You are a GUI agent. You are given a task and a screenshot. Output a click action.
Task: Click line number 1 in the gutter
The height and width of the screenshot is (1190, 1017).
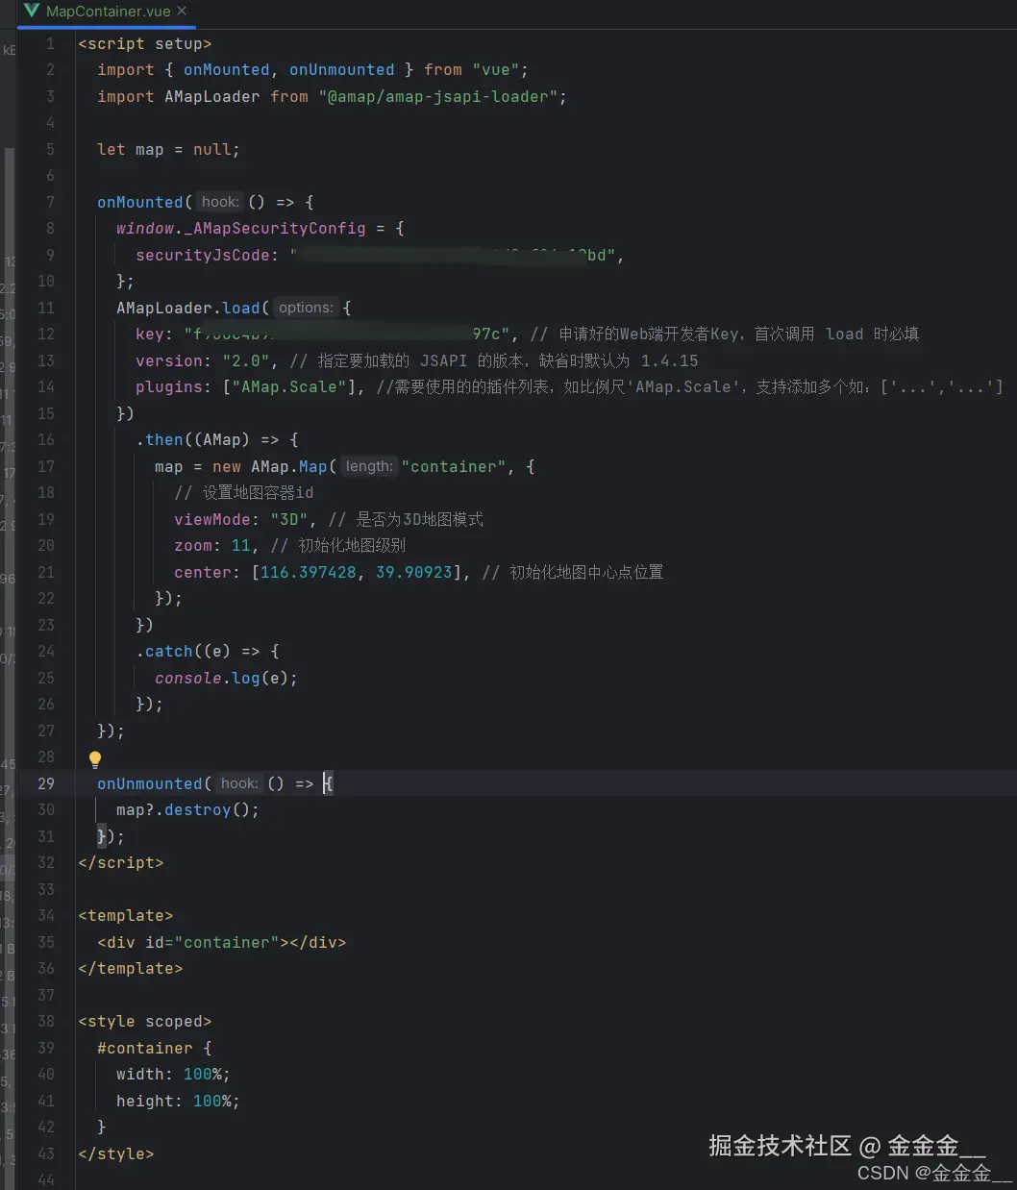[50, 43]
